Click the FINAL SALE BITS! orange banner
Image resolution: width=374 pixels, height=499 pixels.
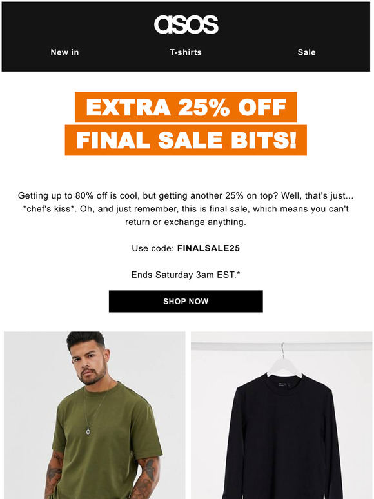pos(186,140)
